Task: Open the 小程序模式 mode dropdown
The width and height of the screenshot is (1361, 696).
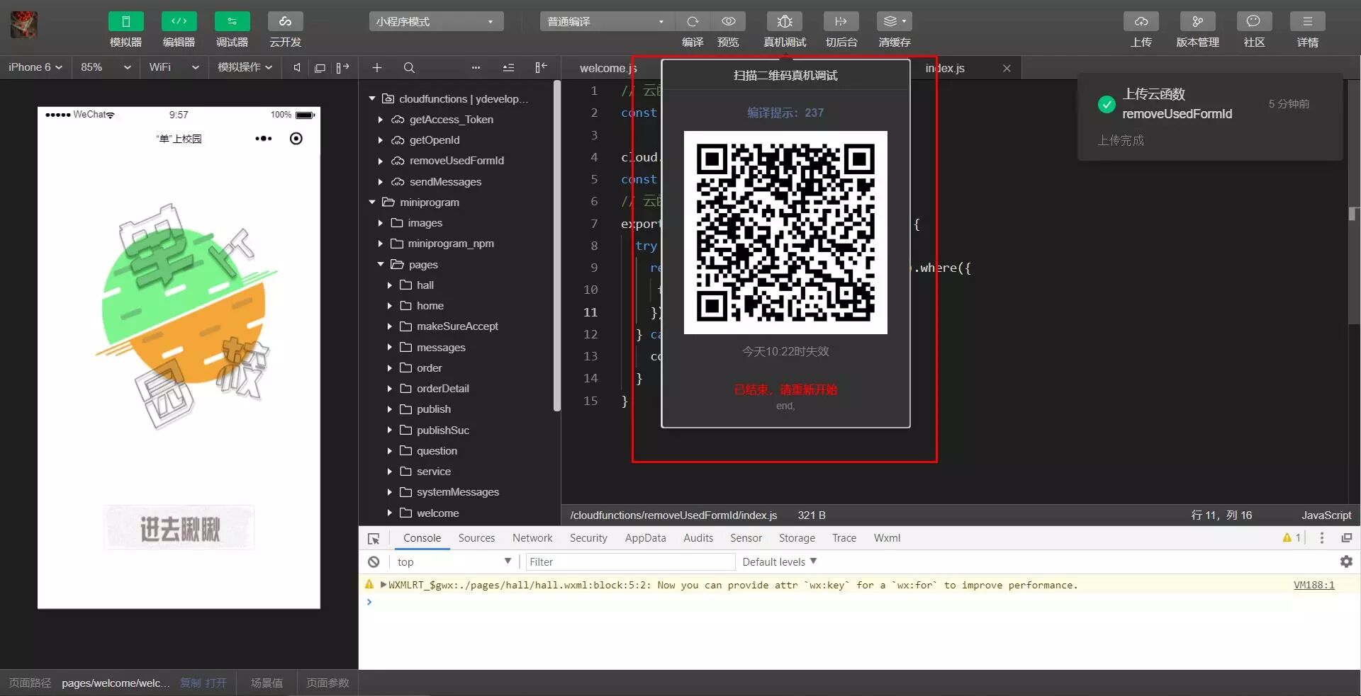Action: pyautogui.click(x=436, y=21)
